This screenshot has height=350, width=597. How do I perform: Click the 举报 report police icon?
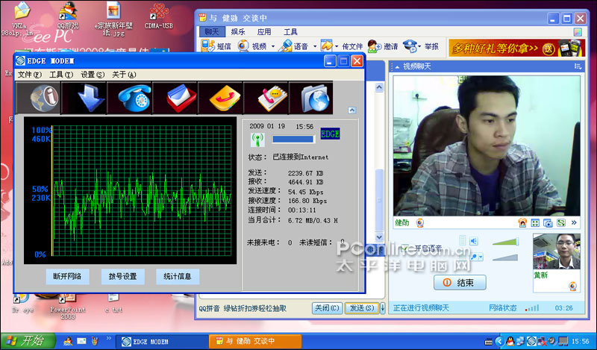[x=409, y=46]
